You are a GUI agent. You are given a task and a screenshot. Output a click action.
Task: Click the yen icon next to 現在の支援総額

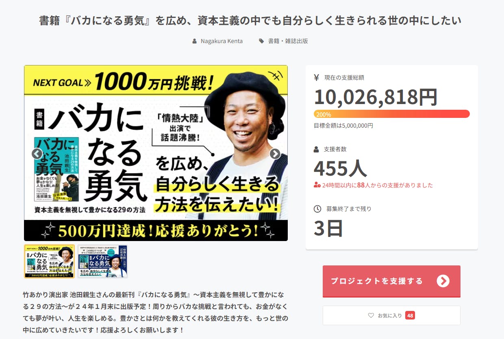(x=317, y=78)
